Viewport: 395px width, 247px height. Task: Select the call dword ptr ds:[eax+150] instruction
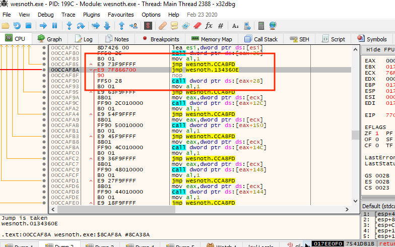click(219, 125)
